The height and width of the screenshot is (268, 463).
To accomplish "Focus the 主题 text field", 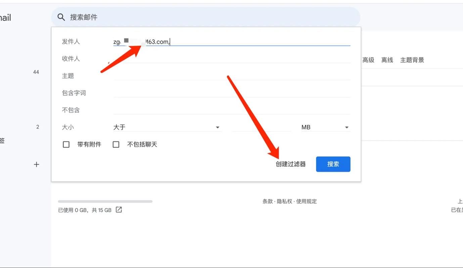I will pos(232,76).
